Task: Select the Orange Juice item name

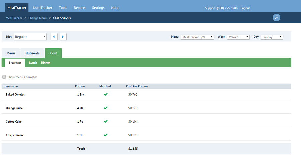Action: [14, 108]
